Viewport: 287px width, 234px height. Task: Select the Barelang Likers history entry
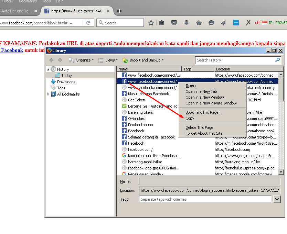(x=140, y=112)
